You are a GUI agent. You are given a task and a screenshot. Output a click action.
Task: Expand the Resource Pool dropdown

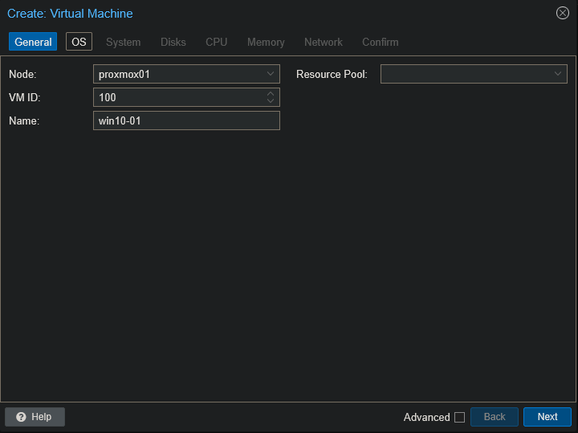tap(558, 74)
